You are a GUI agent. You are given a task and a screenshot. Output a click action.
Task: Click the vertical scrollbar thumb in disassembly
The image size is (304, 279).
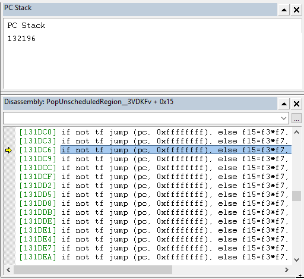click(x=296, y=196)
